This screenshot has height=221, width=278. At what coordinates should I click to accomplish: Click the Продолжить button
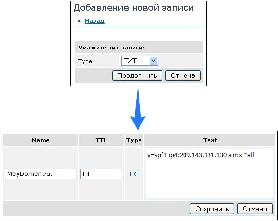tap(137, 75)
